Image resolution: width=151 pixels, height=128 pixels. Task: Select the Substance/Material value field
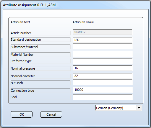pyautogui.click(x=103, y=46)
